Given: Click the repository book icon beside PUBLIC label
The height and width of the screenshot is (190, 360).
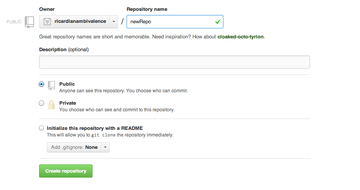Looking at the screenshot, I should coord(29,22).
